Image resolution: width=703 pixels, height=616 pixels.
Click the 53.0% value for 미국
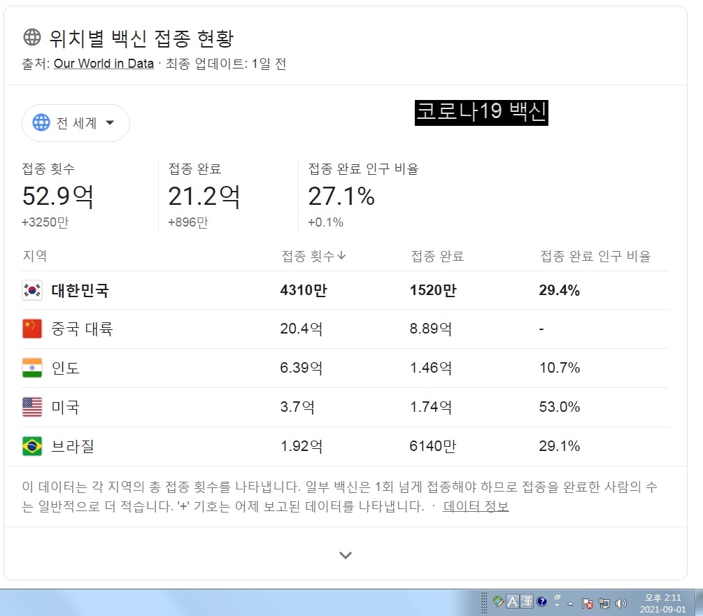click(x=560, y=407)
